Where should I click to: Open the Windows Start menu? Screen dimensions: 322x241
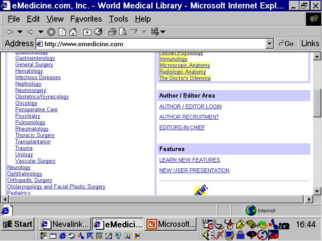click(17, 224)
